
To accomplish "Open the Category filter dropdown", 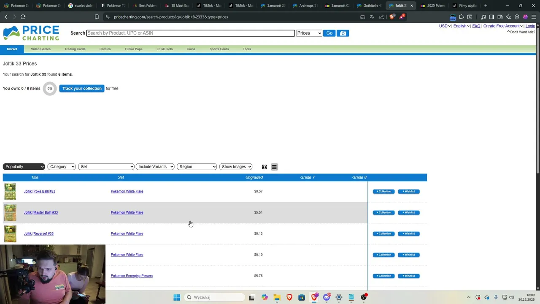I will [62, 167].
